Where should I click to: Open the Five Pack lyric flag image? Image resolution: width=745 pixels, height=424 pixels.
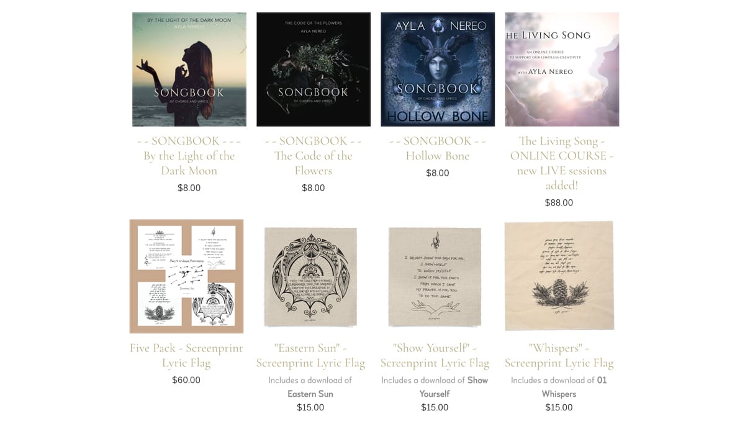pos(186,276)
